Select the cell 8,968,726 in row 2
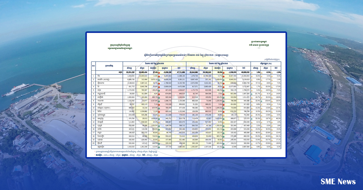 click(x=129, y=80)
